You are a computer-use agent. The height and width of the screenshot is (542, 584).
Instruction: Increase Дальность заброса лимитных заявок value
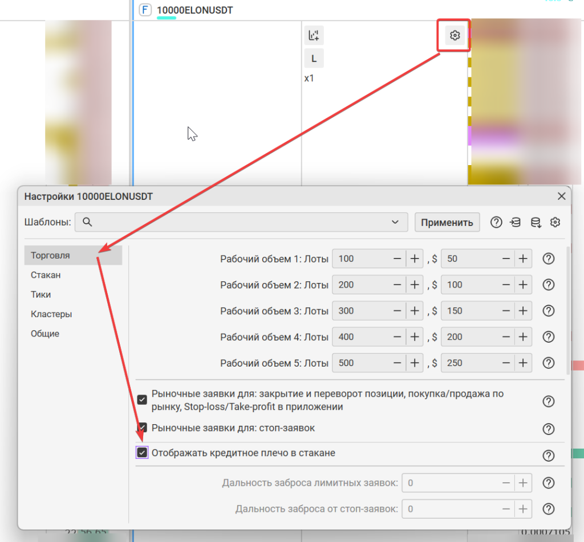coord(523,483)
